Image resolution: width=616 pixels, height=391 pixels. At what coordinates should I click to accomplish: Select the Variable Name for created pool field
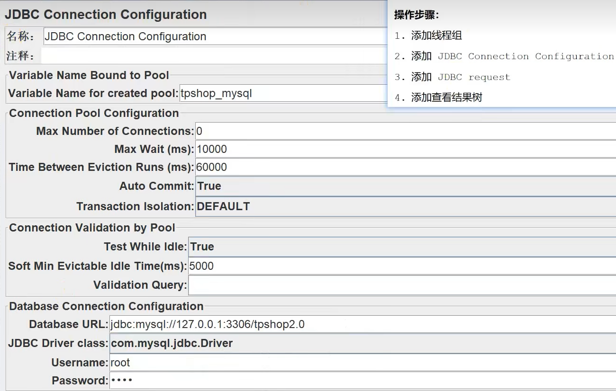point(284,93)
